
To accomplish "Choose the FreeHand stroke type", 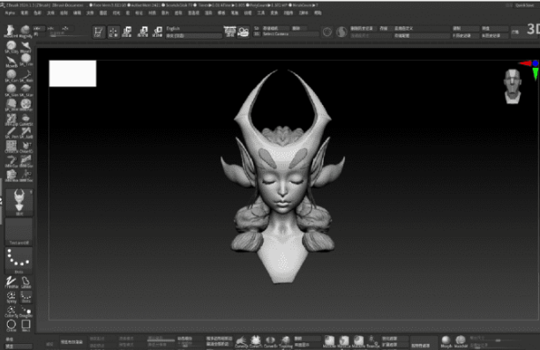I will pyautogui.click(x=11, y=282).
